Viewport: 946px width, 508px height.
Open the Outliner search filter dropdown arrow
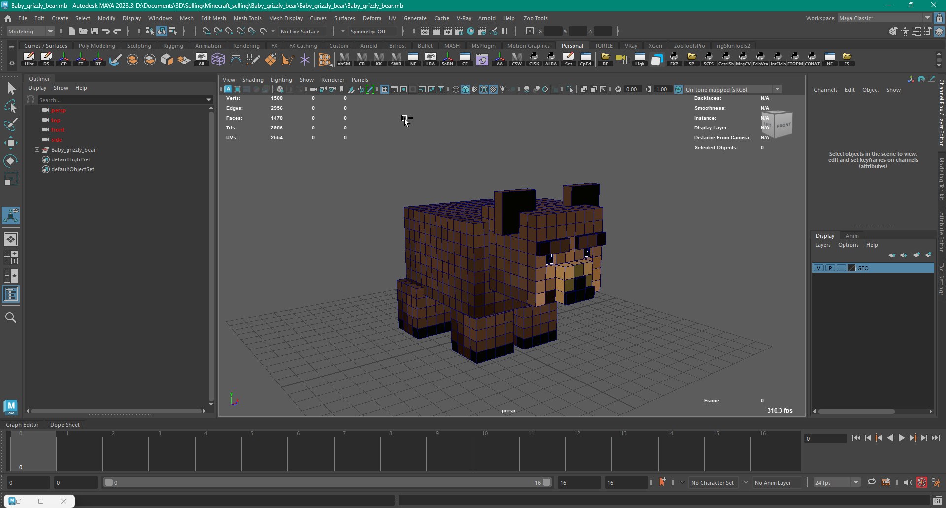tap(209, 100)
